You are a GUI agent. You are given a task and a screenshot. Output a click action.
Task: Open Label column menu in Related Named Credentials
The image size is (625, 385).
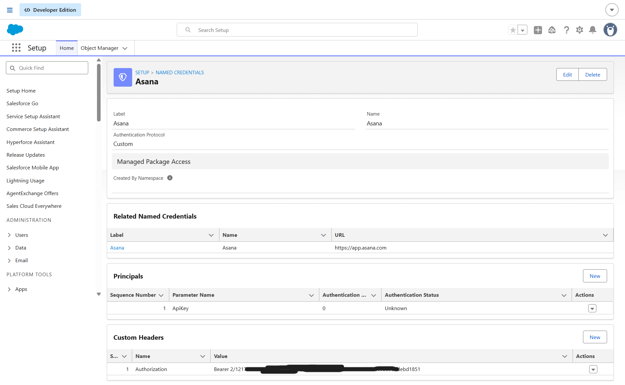(x=211, y=235)
